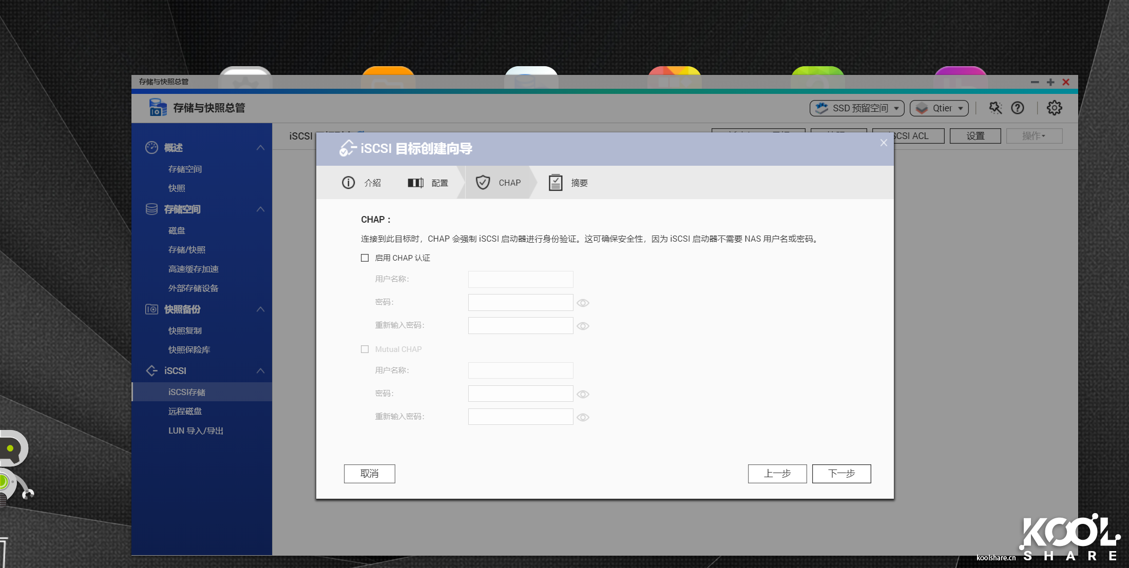Open the help question mark icon
1129x568 pixels.
pos(1017,108)
